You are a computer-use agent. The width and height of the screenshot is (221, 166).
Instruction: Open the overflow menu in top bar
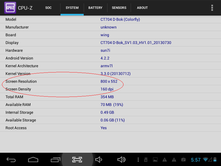tap(212, 8)
